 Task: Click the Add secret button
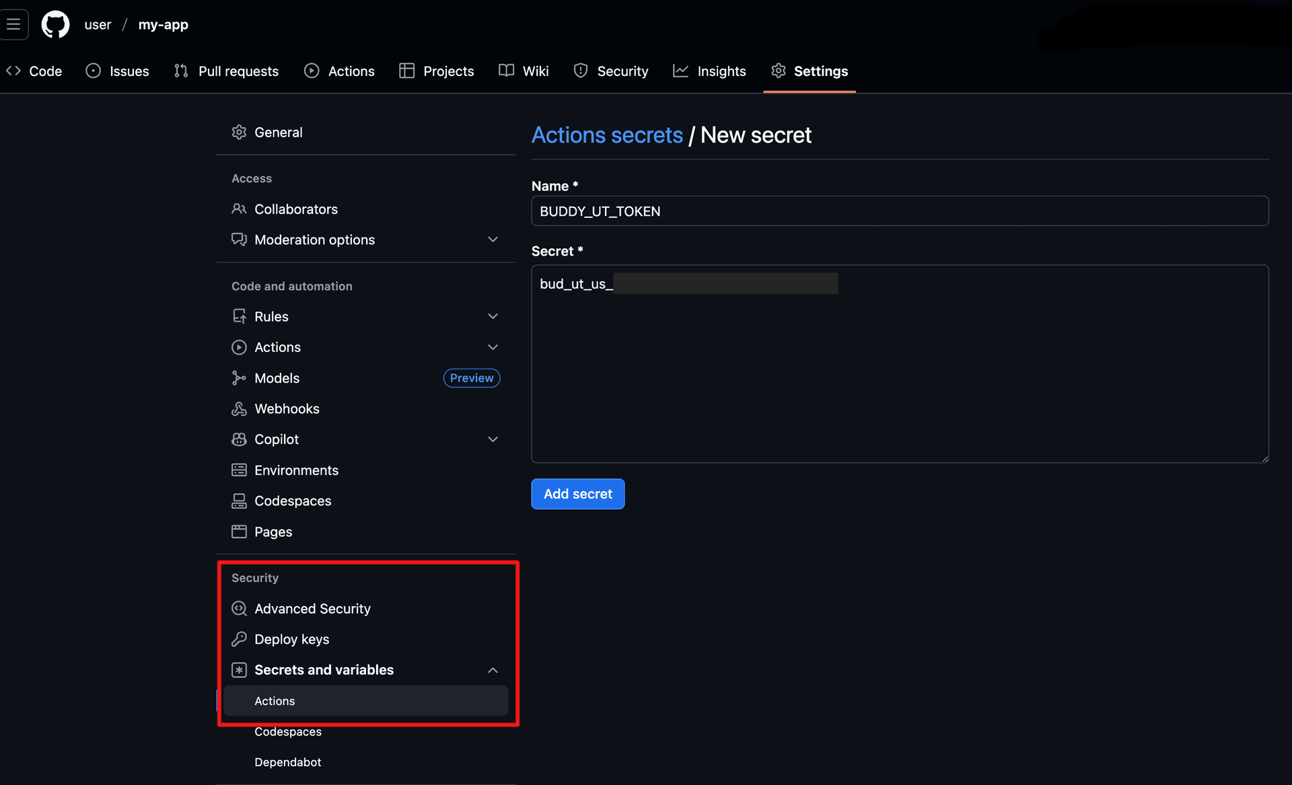pos(577,494)
